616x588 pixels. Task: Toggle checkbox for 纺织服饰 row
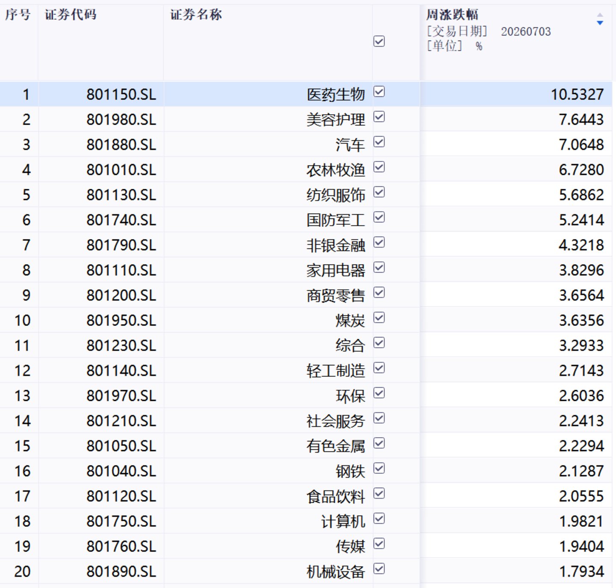(379, 192)
